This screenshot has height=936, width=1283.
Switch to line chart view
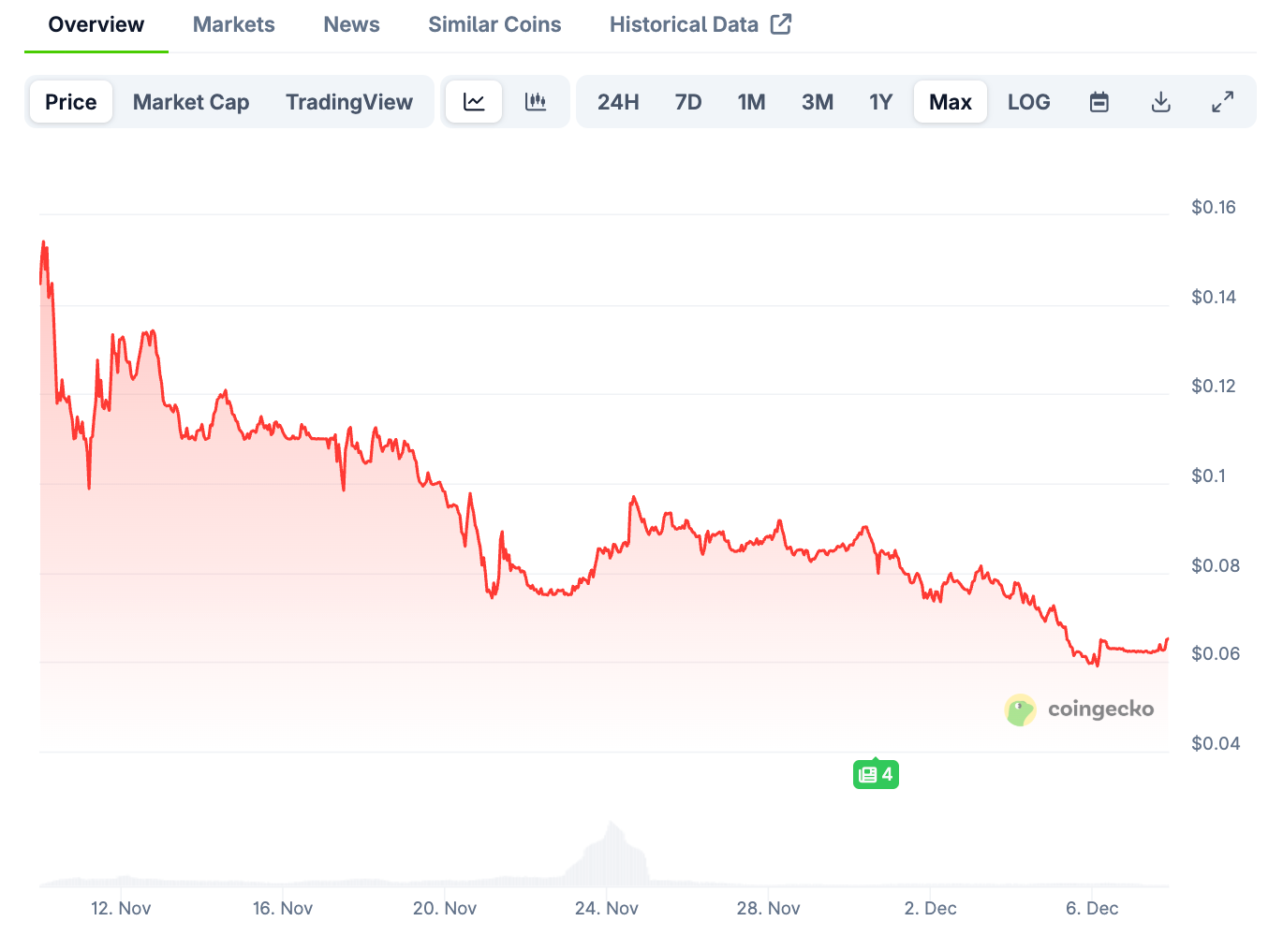point(474,102)
